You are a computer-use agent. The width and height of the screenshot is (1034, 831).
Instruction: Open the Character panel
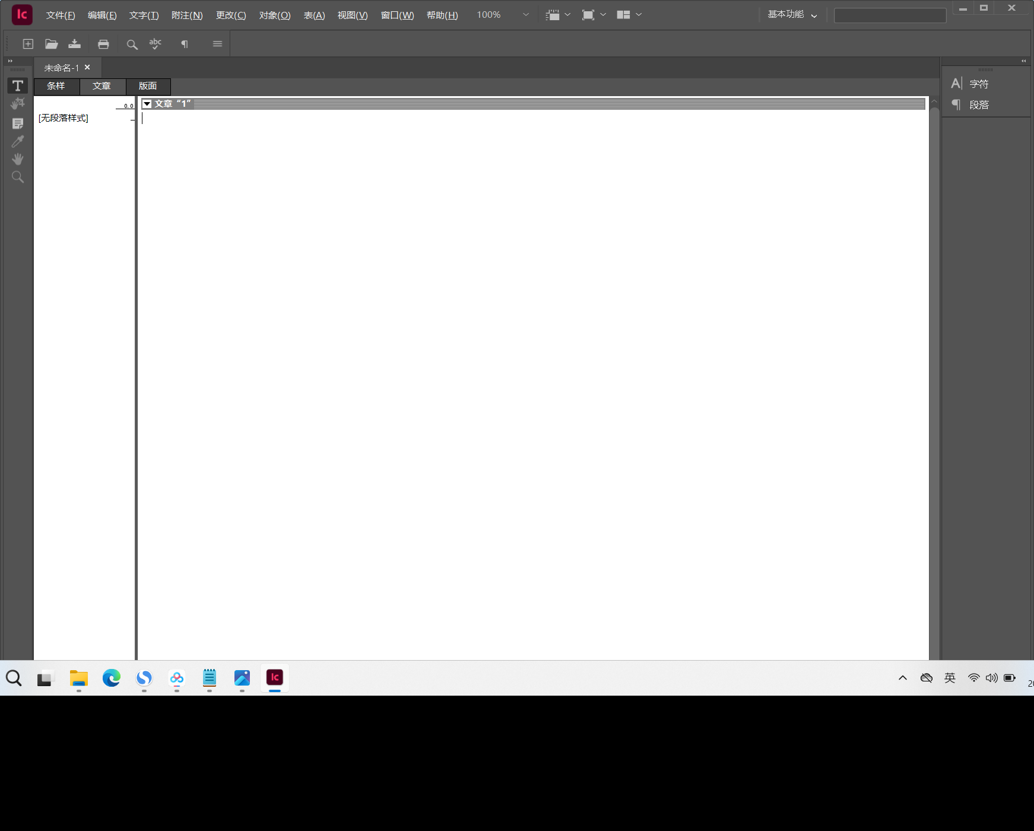[970, 84]
